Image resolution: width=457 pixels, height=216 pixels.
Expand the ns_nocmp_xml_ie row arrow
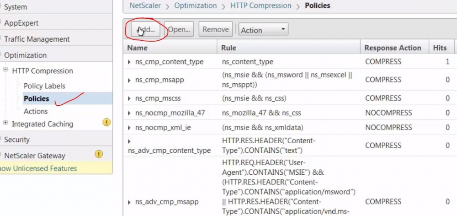pos(129,128)
